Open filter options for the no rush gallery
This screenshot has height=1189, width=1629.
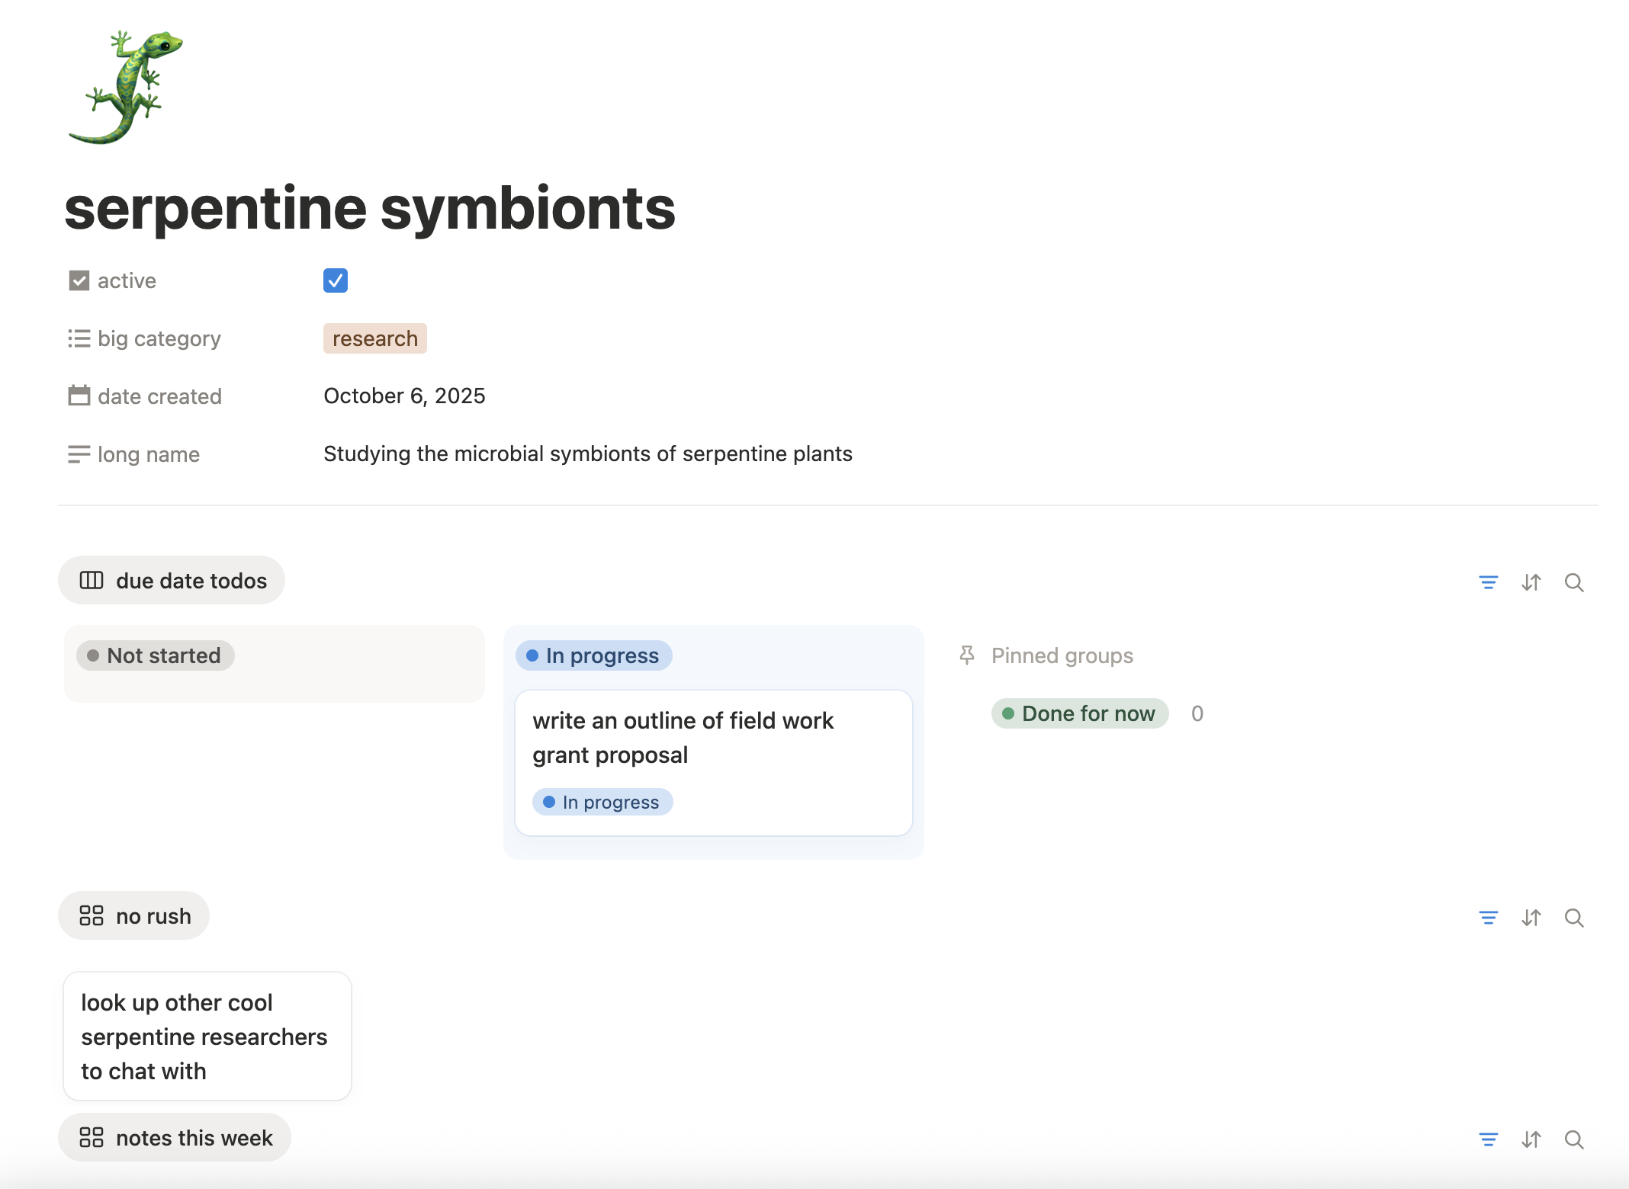click(x=1488, y=917)
